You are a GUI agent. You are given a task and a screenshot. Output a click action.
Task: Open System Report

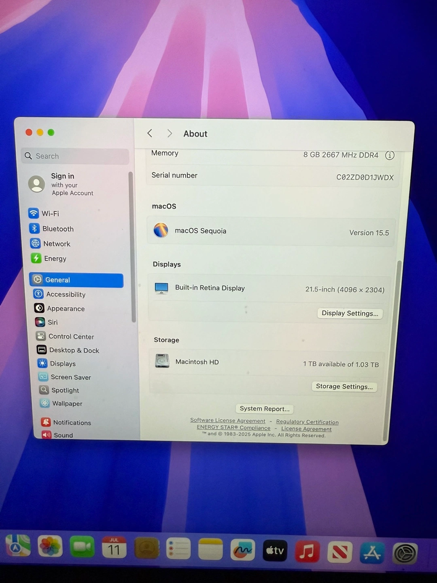pyautogui.click(x=265, y=409)
